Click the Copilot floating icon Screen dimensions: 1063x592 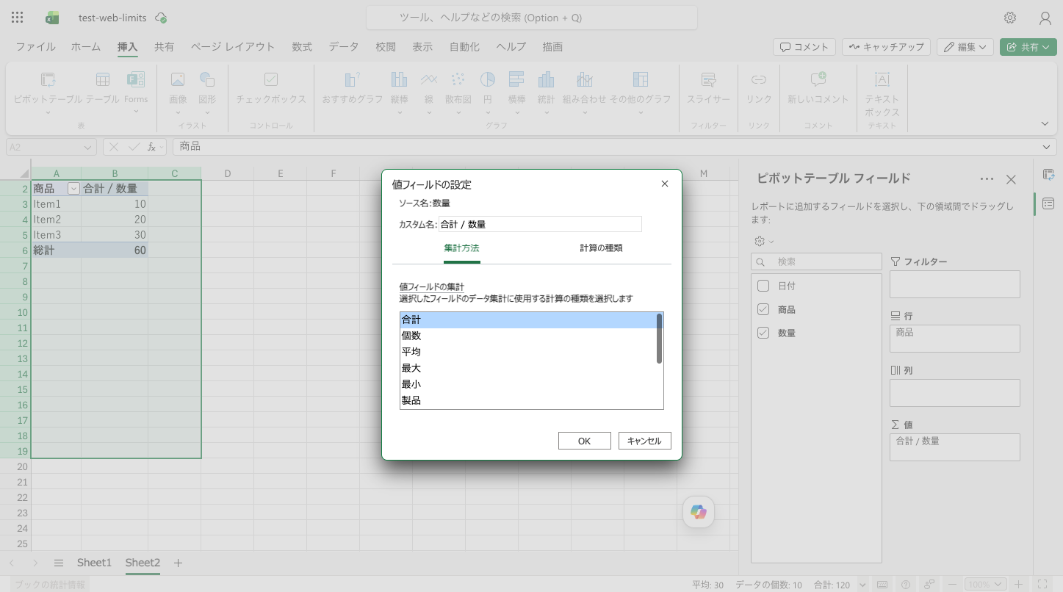pyautogui.click(x=699, y=513)
